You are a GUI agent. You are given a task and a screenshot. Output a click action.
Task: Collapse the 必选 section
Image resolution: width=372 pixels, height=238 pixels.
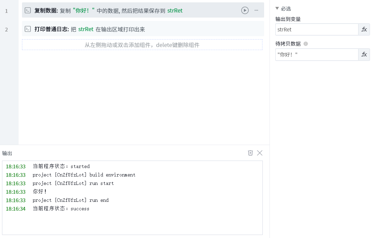277,8
